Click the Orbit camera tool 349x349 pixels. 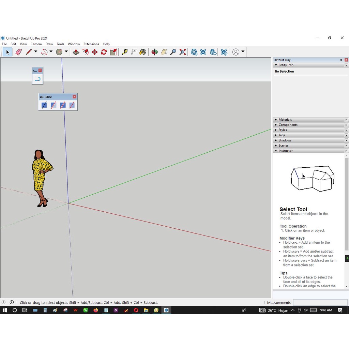point(154,52)
